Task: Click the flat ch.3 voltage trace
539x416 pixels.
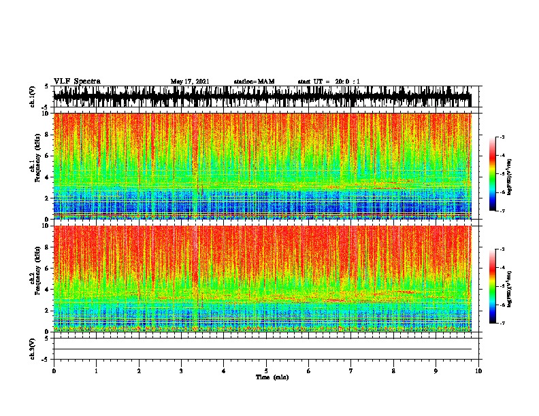Action: click(x=263, y=349)
